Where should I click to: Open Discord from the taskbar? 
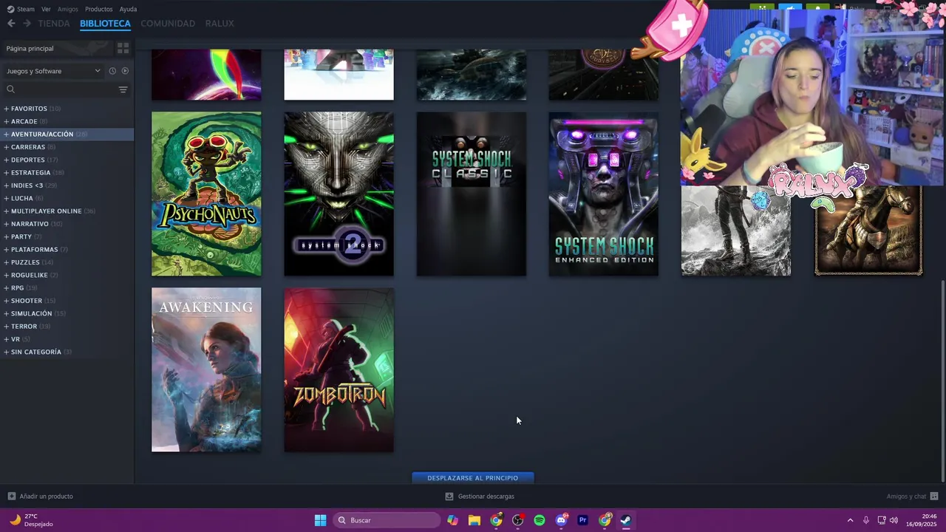(561, 520)
